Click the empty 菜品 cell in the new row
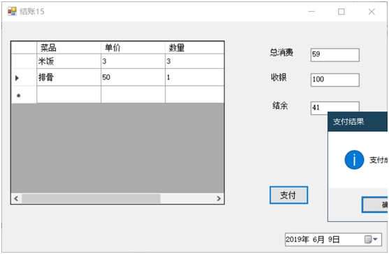389x254 pixels. point(68,95)
